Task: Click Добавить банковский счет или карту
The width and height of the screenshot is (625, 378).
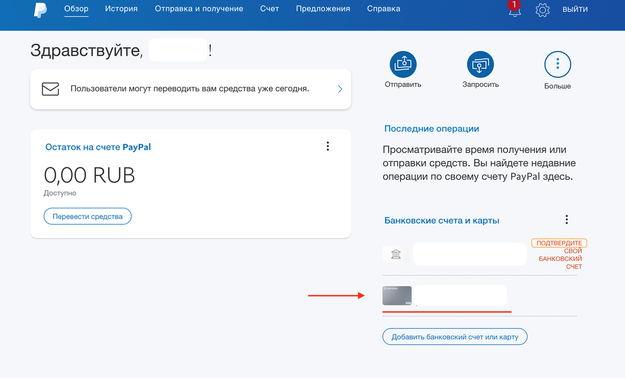Action: coord(455,336)
